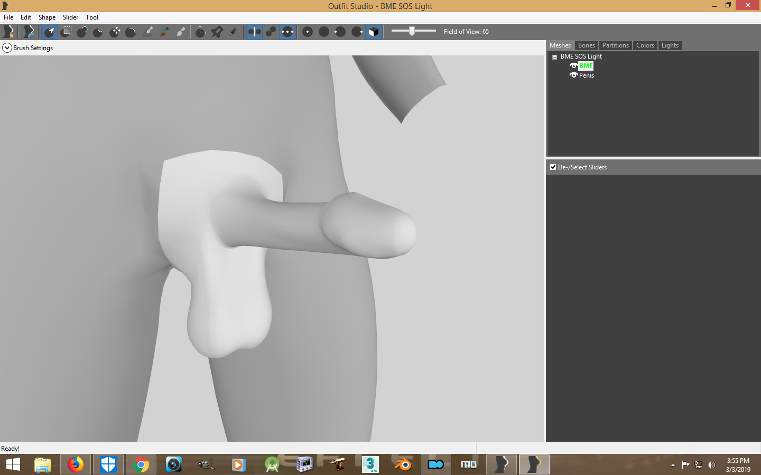This screenshot has width=761, height=475.
Task: Select the Smooth brush tool
Action: (131, 32)
